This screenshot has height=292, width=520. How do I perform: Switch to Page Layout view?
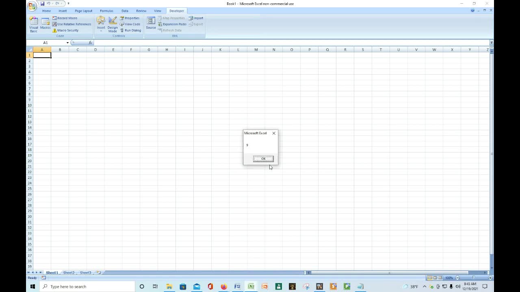click(x=435, y=278)
